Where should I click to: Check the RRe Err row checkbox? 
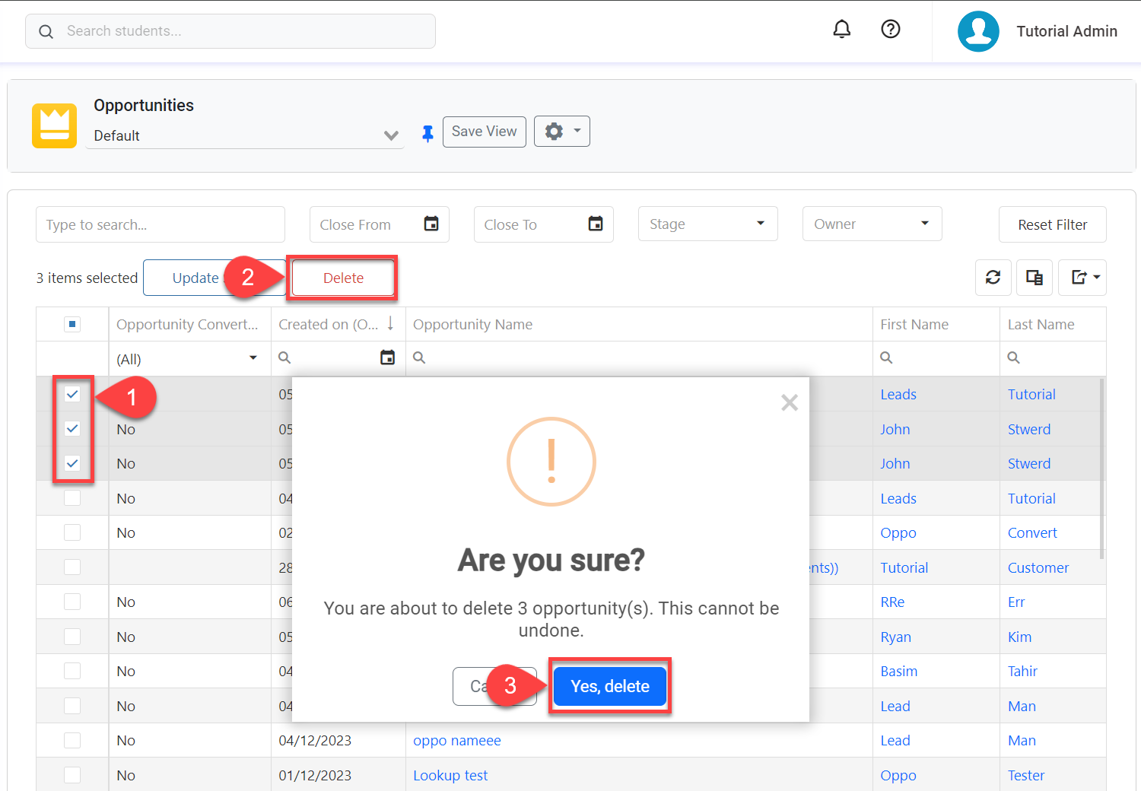tap(72, 602)
